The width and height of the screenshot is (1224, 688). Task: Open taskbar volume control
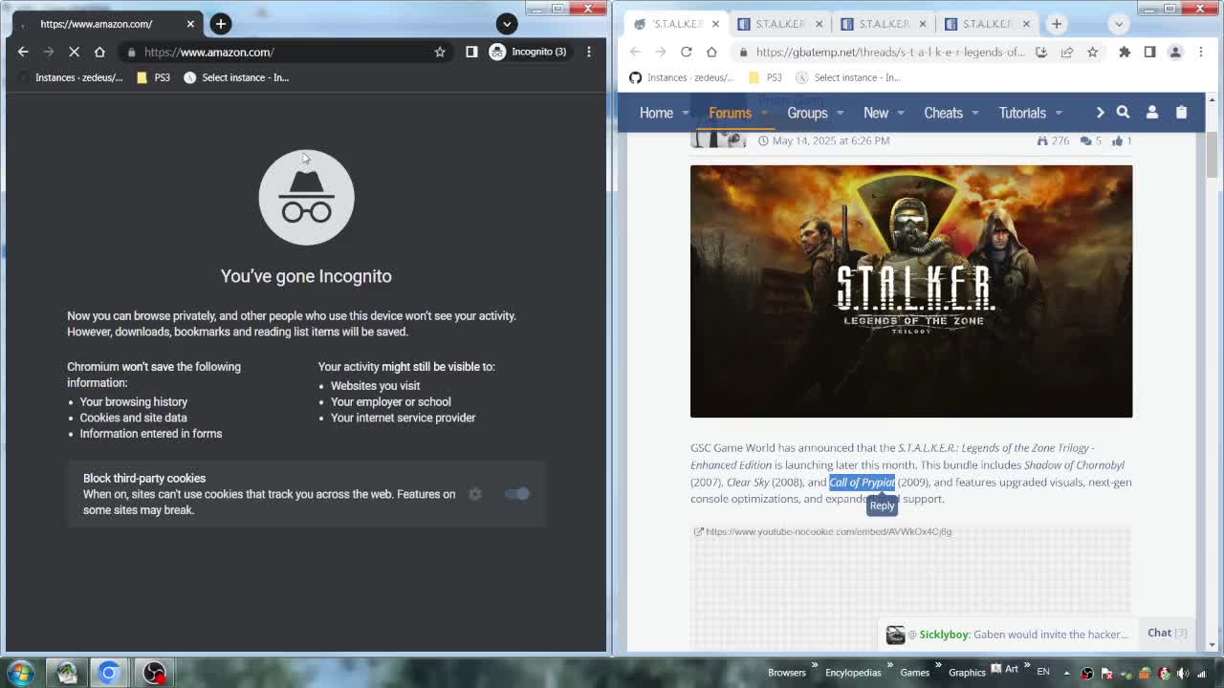pyautogui.click(x=1183, y=673)
